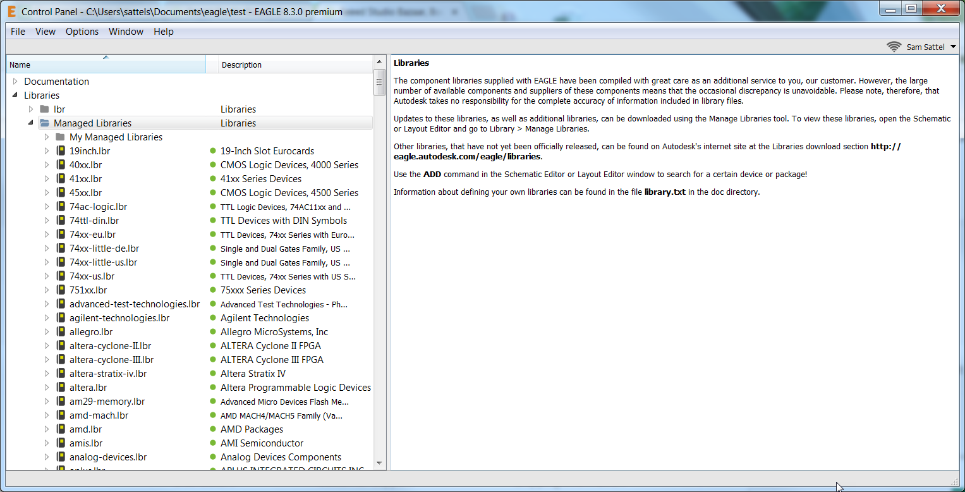
Task: Click the 'ALTERA Cyclone II FPGA' description
Action: 270,346
